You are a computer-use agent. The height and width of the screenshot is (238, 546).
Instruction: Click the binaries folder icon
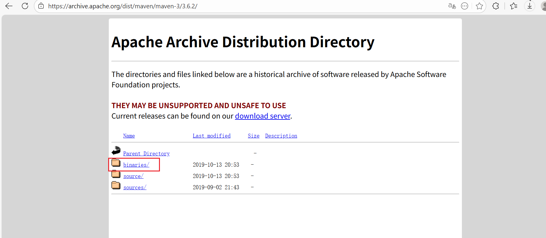(x=116, y=163)
